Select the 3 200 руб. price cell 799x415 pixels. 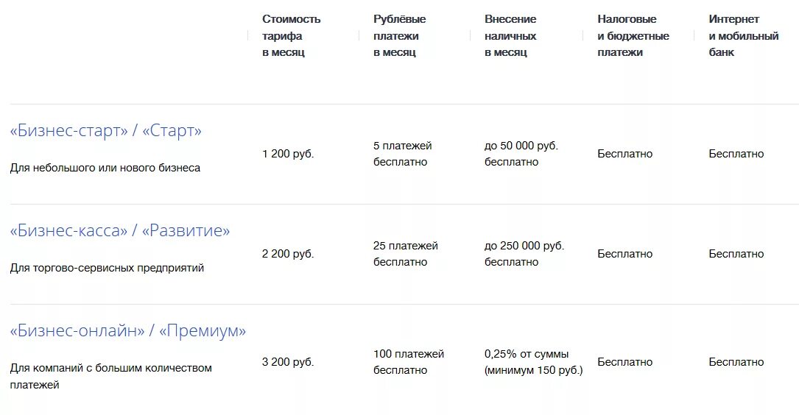pyautogui.click(x=288, y=362)
